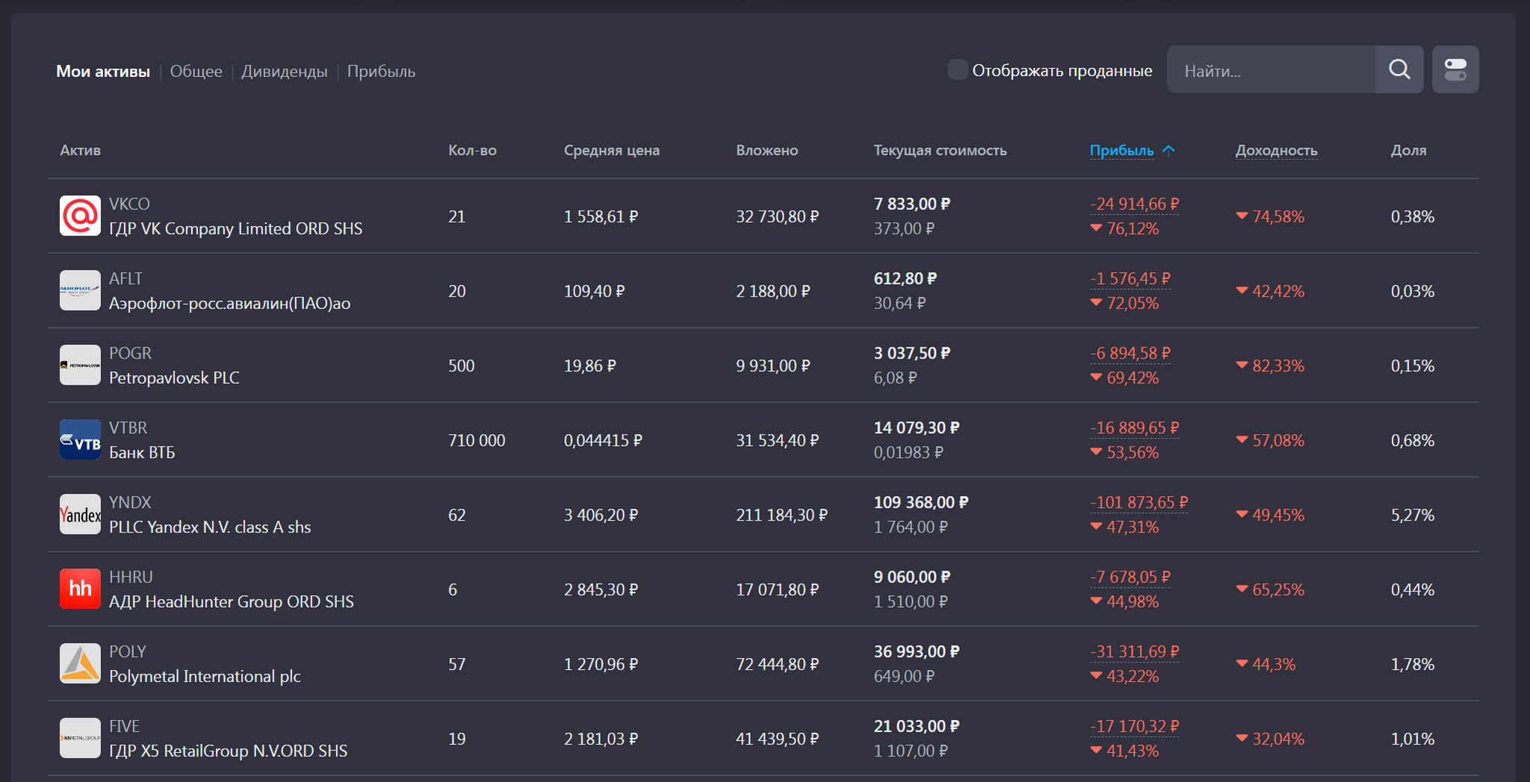Click the POLY ticker label
This screenshot has width=1530, height=782.
tap(127, 652)
